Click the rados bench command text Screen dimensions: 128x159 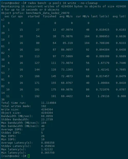pos(63,3)
